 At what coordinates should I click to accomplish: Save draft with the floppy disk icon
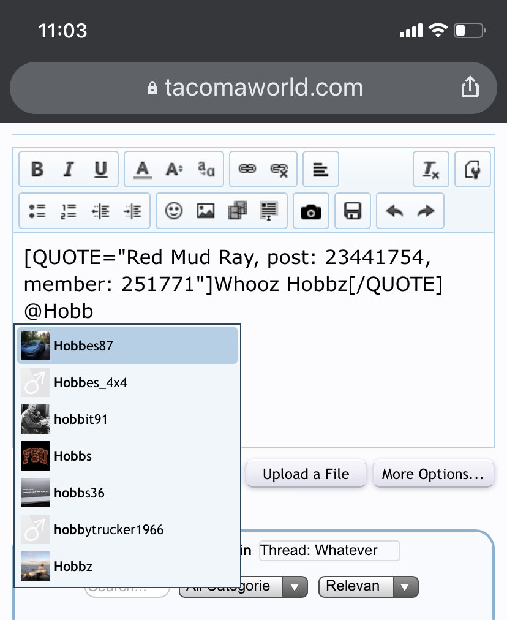[x=353, y=211]
